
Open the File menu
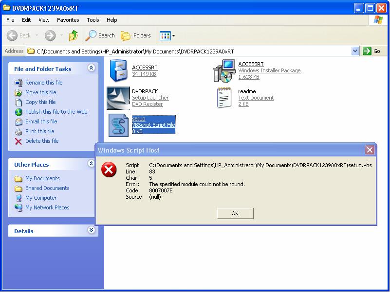10,20
